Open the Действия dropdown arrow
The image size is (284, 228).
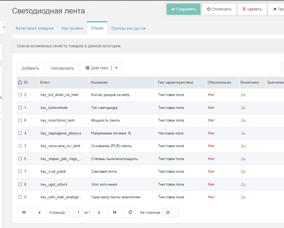116,68
